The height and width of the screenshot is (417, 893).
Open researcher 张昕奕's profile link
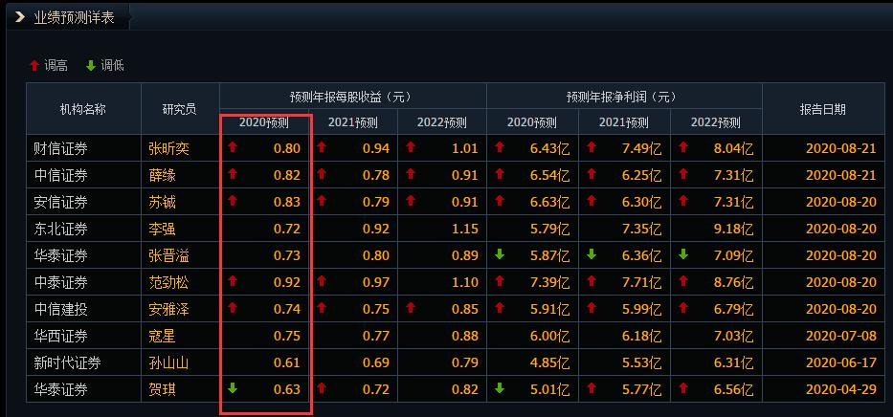[x=168, y=149]
